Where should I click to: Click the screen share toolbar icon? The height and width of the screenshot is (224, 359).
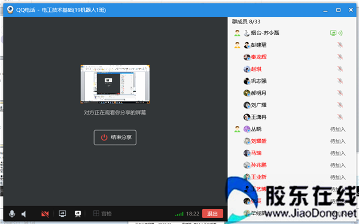(62, 214)
